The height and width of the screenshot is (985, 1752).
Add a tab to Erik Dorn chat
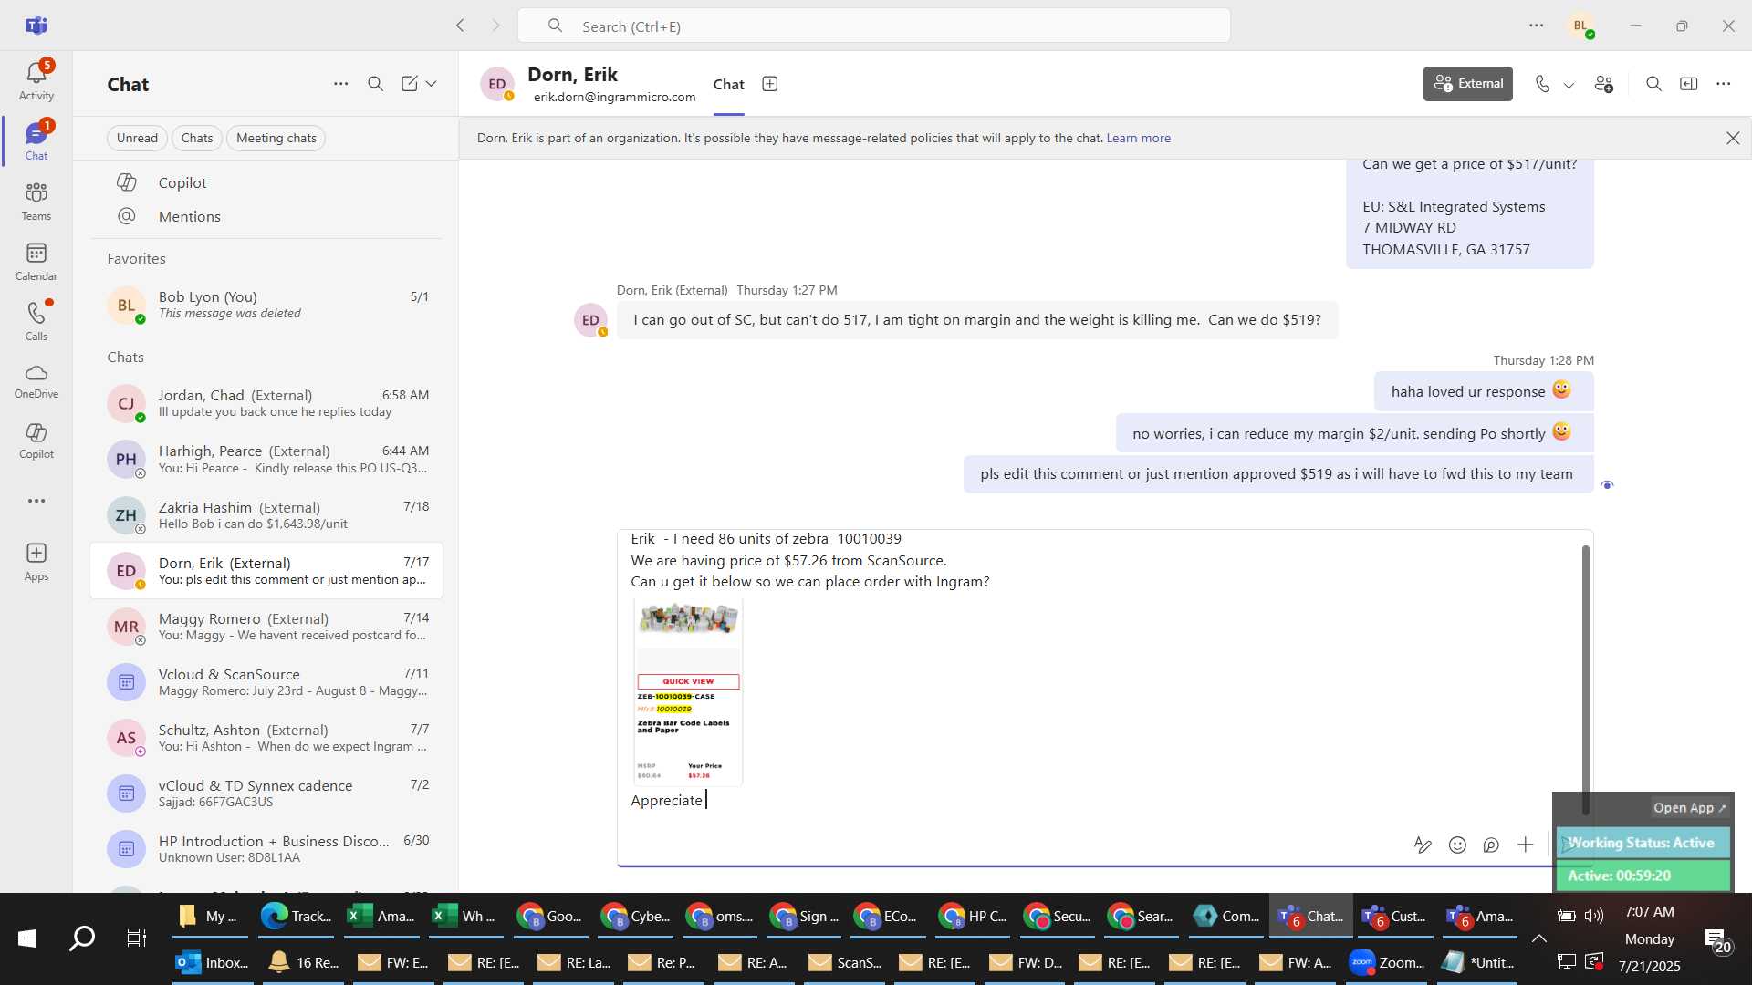coord(770,84)
